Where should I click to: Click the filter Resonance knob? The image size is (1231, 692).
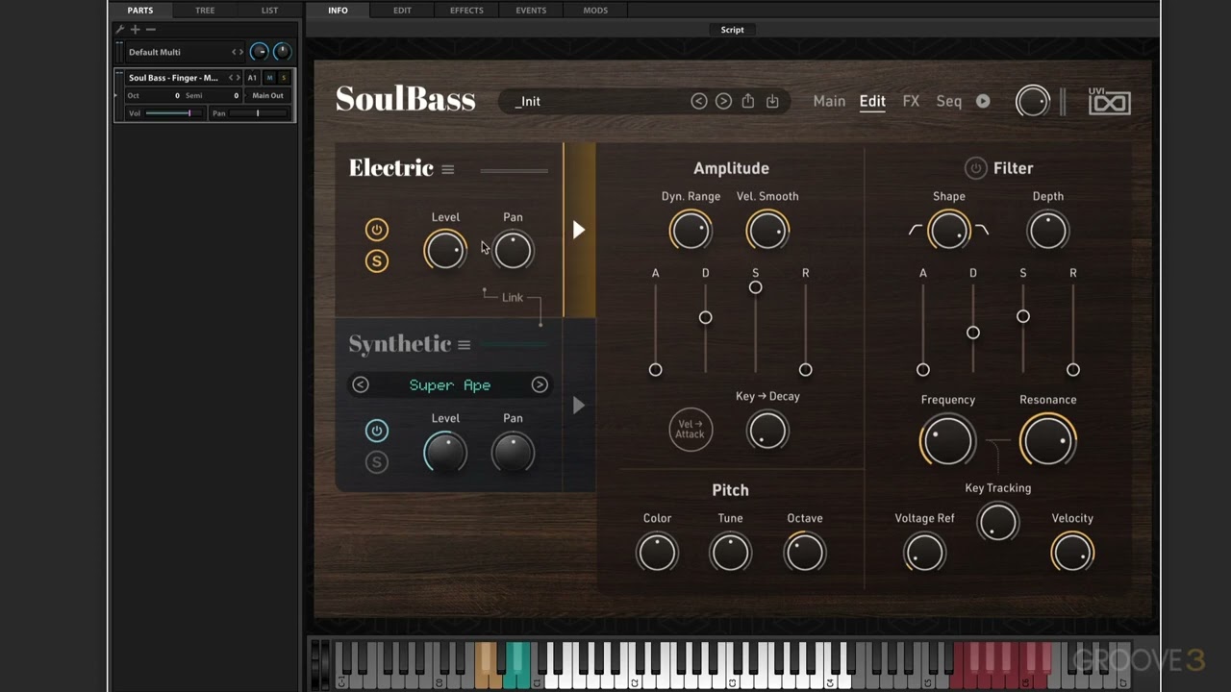(1048, 440)
